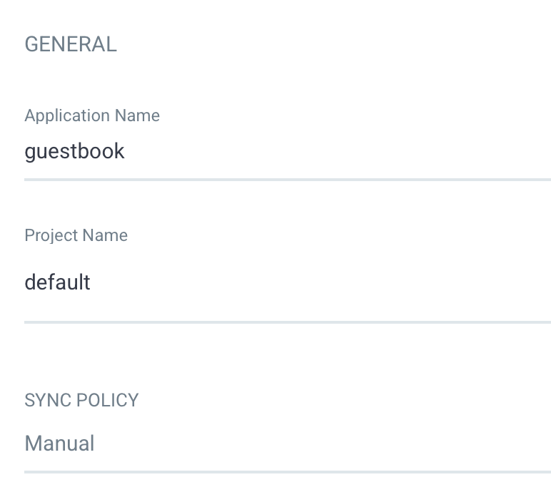Viewport: 551px width, 492px height.
Task: Select the "Manual" sync policy value
Action: (x=59, y=444)
